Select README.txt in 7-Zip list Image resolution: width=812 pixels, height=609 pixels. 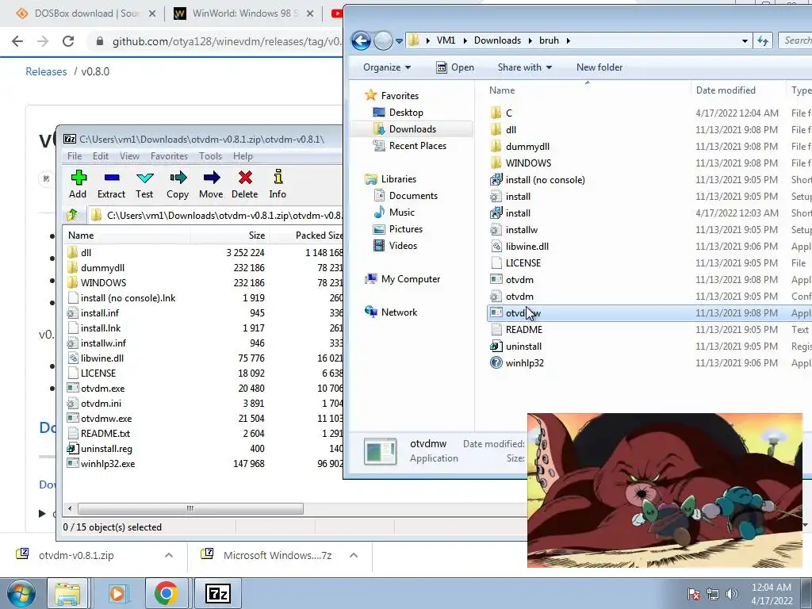point(105,434)
